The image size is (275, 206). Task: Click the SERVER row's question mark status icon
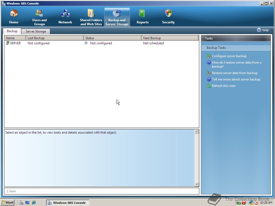point(86,43)
